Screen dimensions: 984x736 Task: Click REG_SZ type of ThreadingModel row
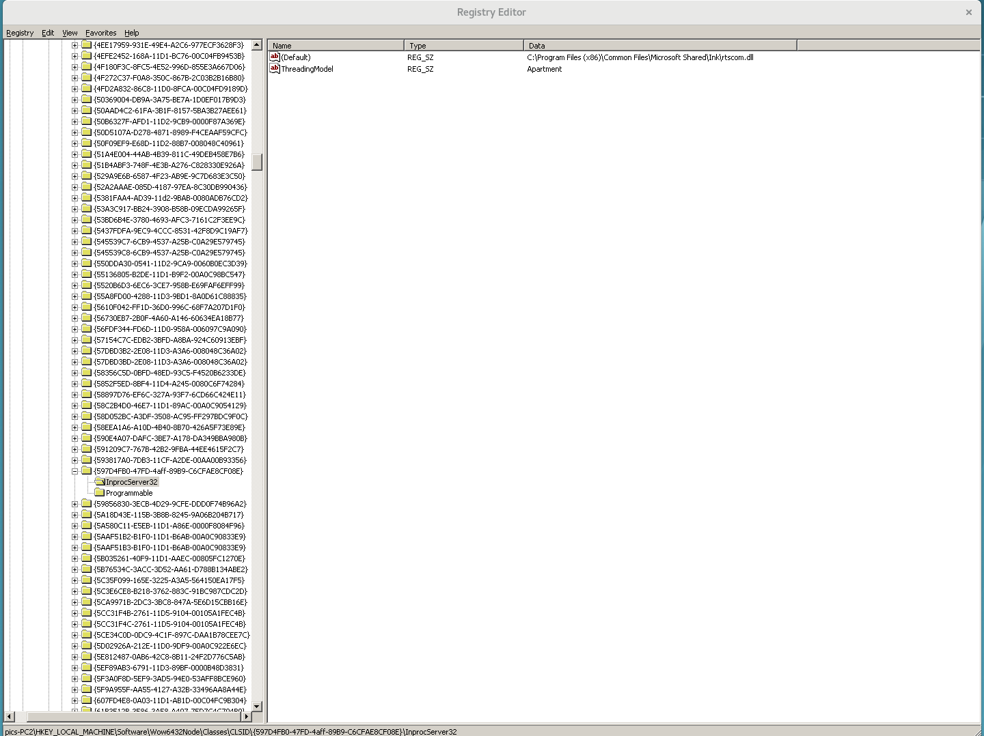(420, 69)
